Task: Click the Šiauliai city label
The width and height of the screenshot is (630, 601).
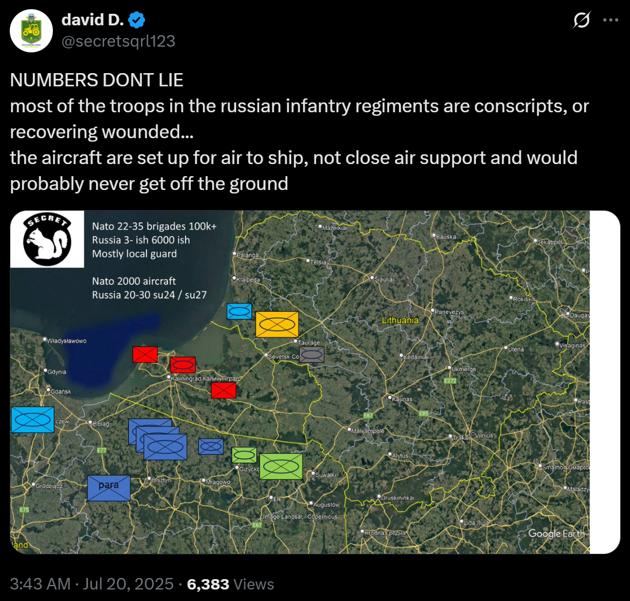Action: pyautogui.click(x=384, y=279)
